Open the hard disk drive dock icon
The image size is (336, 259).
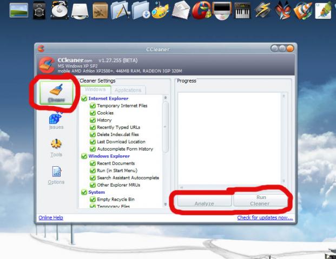(x=60, y=10)
